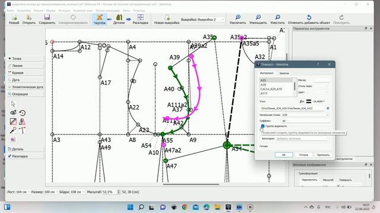The height and width of the screenshot is (213, 380).
Task: Click help question mark in Поворот dialog
Action: pyautogui.click(x=318, y=64)
